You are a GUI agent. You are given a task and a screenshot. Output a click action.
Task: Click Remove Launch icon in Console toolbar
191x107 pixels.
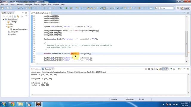point(149,69)
